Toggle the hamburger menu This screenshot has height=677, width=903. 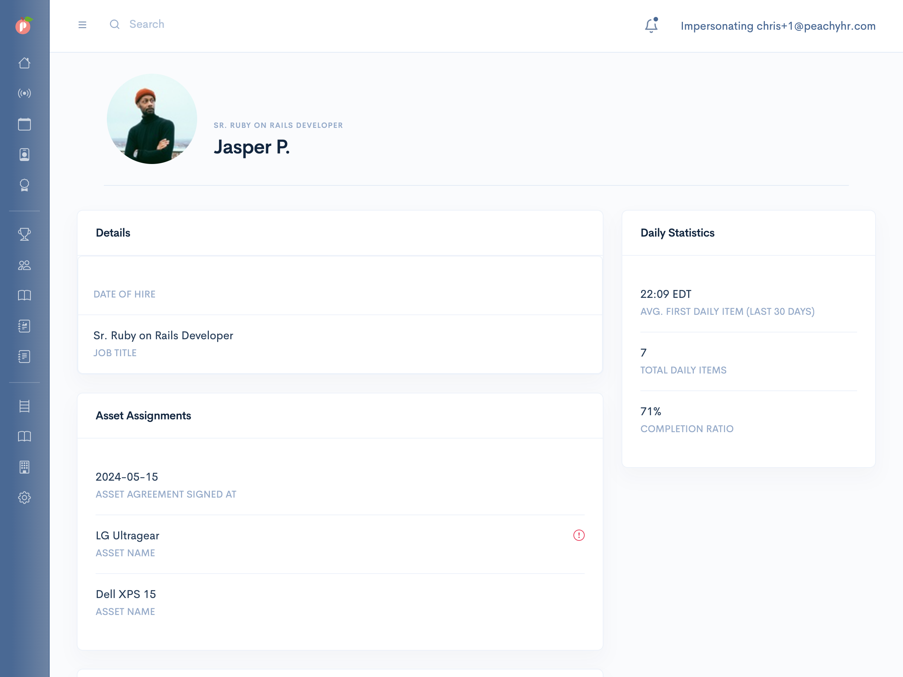point(82,25)
